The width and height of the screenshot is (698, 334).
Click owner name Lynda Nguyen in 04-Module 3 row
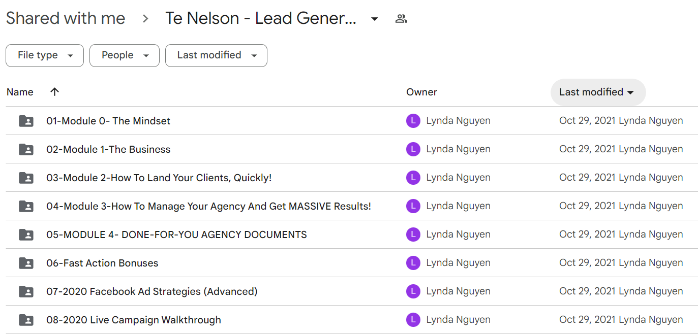(x=458, y=206)
